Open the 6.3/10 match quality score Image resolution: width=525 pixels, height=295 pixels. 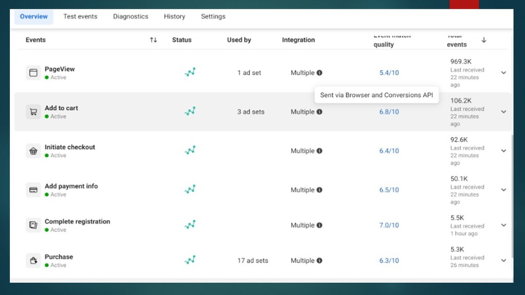[x=389, y=261]
